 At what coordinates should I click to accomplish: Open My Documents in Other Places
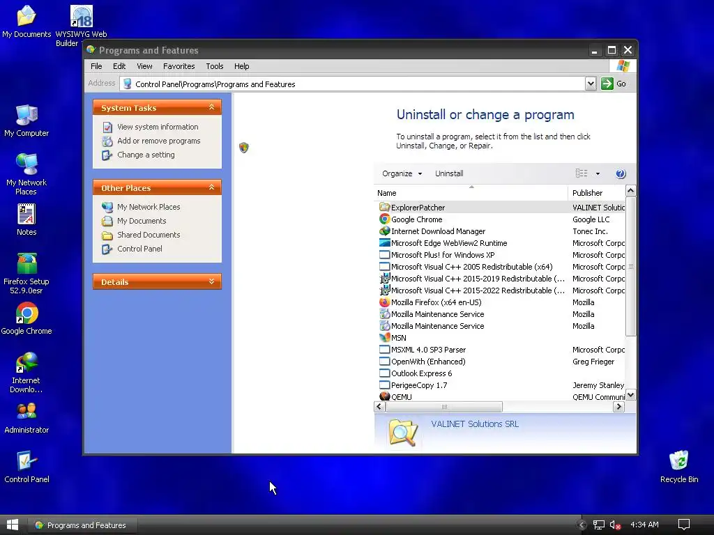[x=142, y=221]
